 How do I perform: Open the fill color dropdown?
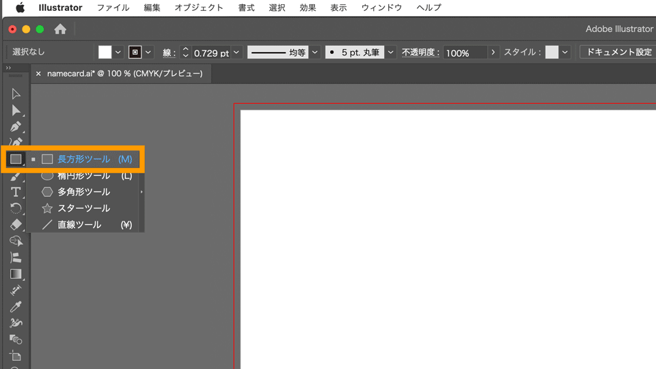pyautogui.click(x=118, y=53)
